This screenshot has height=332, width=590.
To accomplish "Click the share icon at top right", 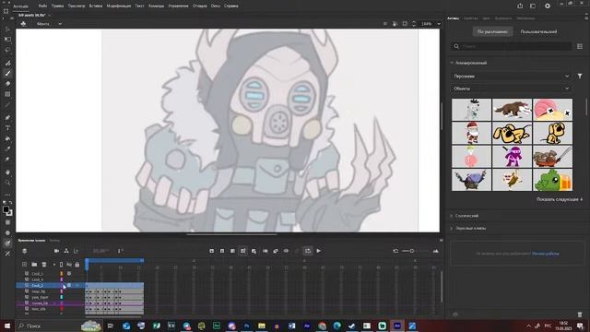I will (x=520, y=6).
